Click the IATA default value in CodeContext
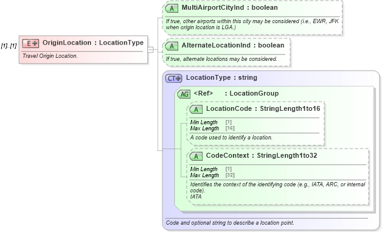This screenshot has height=232, width=382. click(196, 197)
